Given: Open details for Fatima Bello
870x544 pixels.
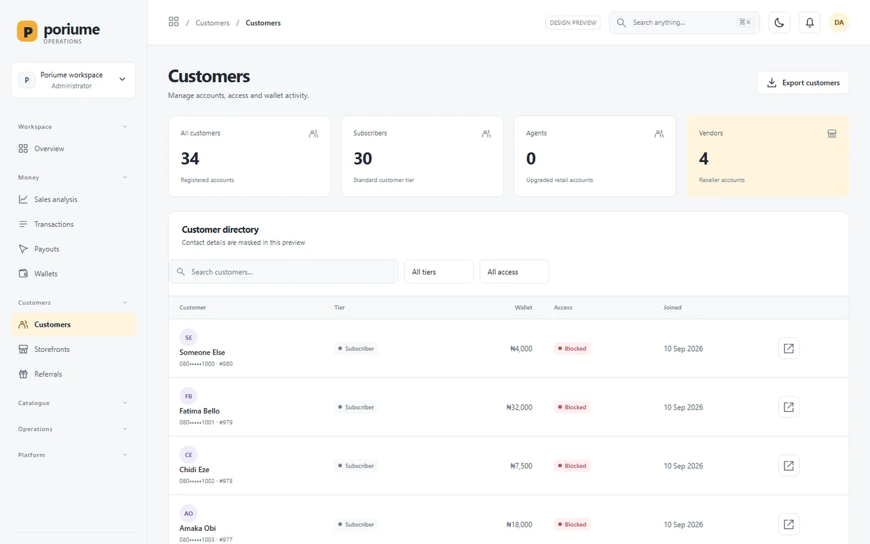Looking at the screenshot, I should pyautogui.click(x=788, y=407).
